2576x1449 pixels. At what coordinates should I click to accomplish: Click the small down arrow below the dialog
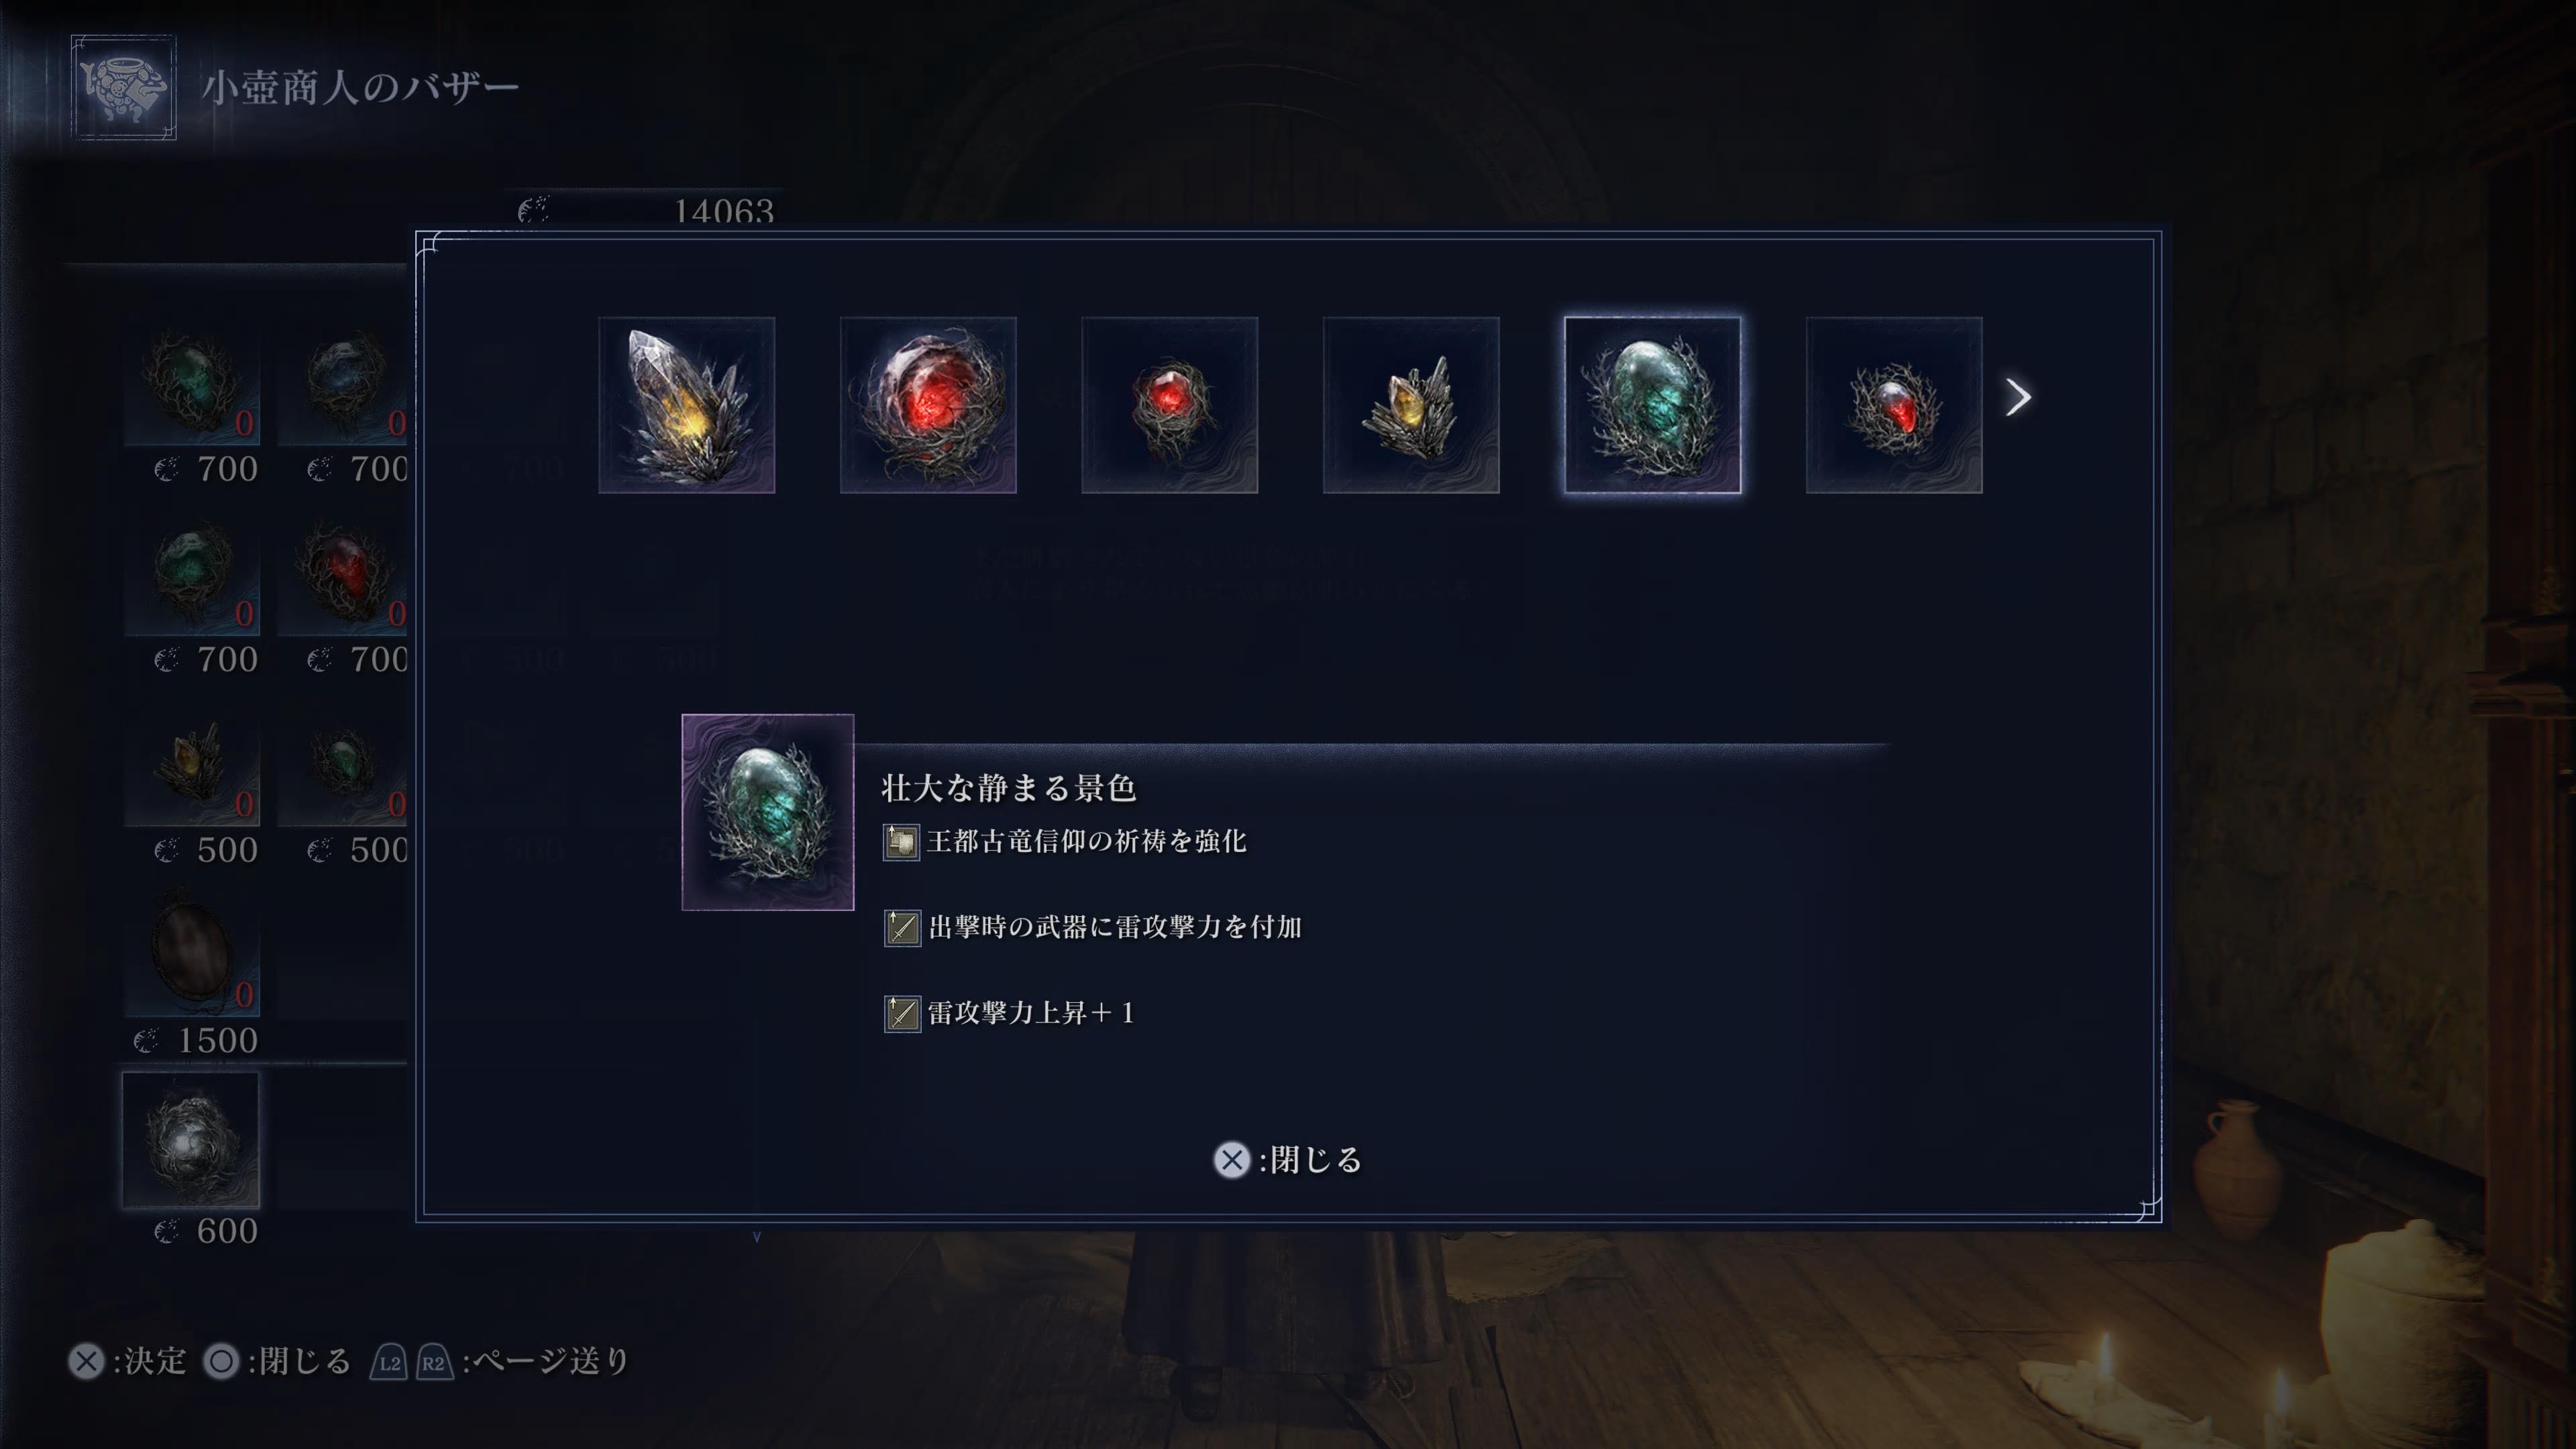757,1237
